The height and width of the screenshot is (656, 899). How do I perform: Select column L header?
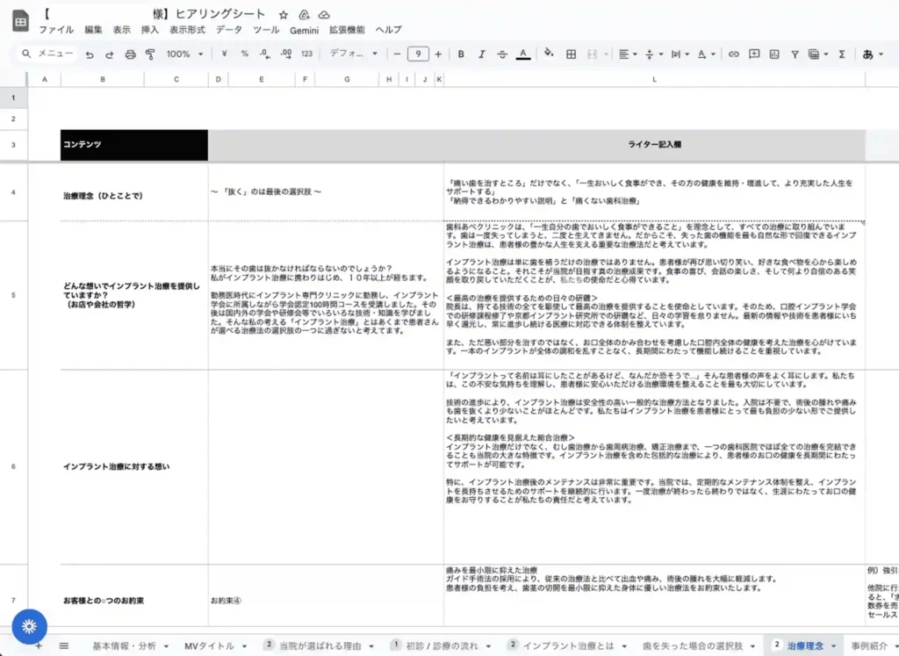tap(654, 79)
